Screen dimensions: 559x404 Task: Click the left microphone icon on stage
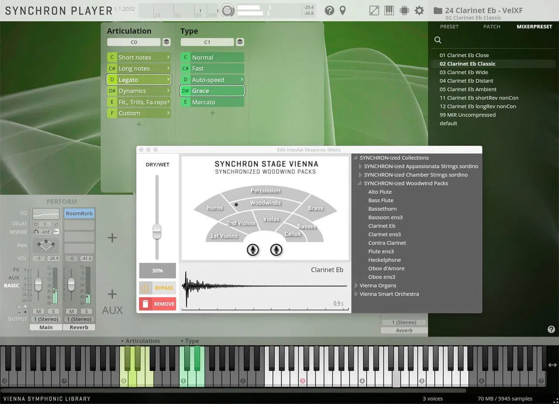[253, 250]
